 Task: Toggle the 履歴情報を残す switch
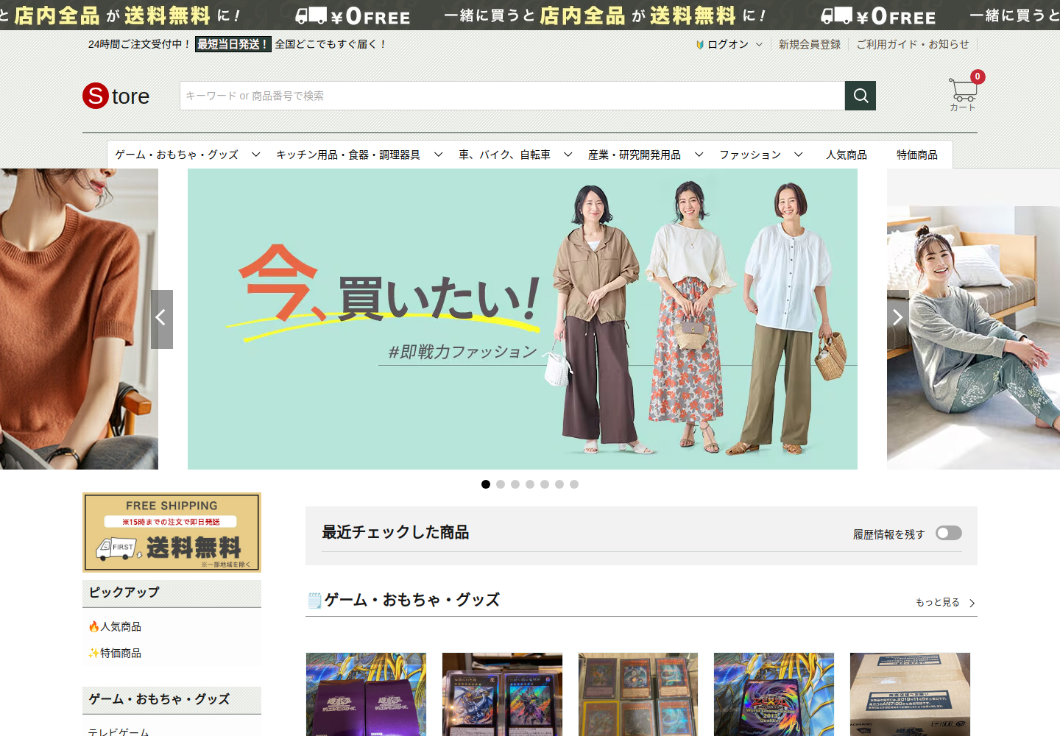pyautogui.click(x=949, y=533)
